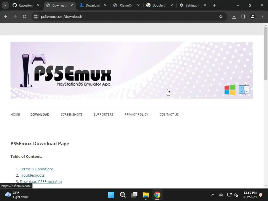
Task: Open Chrome three-dot menu
Action: (262, 16)
